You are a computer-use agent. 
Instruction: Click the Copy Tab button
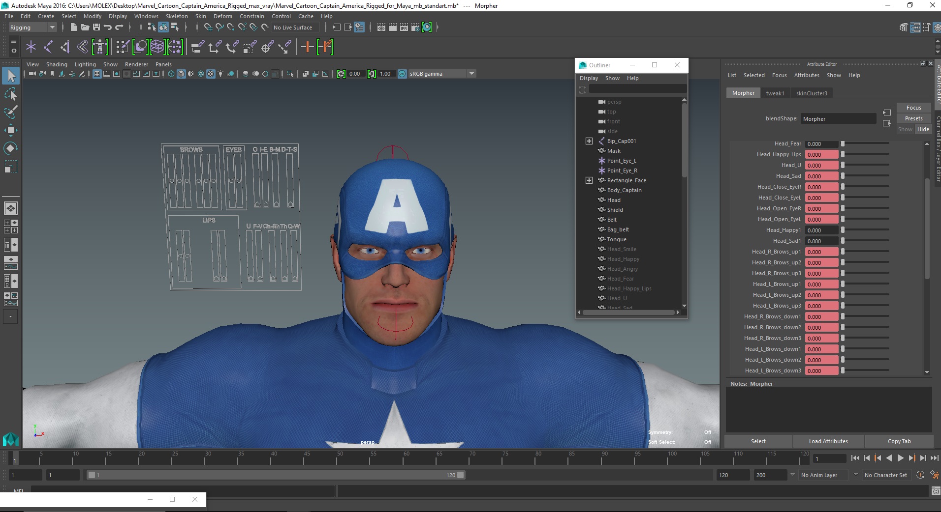tap(899, 441)
